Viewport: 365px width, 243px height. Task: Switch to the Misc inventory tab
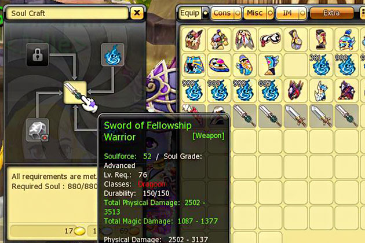click(255, 13)
